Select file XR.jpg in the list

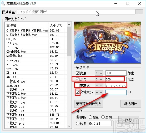click(x=11, y=77)
